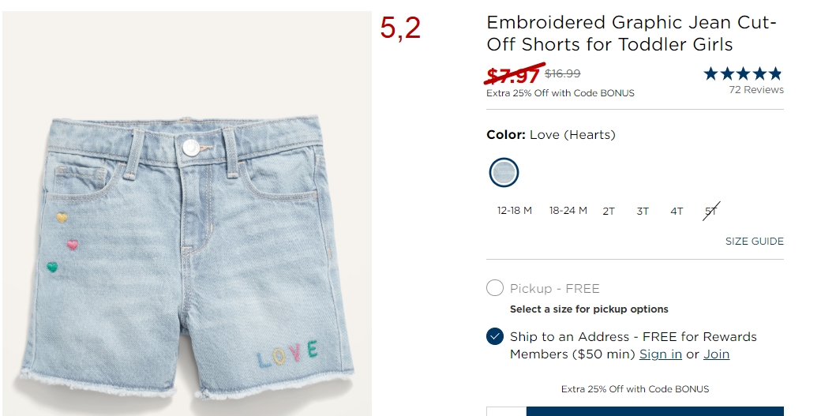
Task: Click the unavailable 5T size option
Action: tap(711, 212)
